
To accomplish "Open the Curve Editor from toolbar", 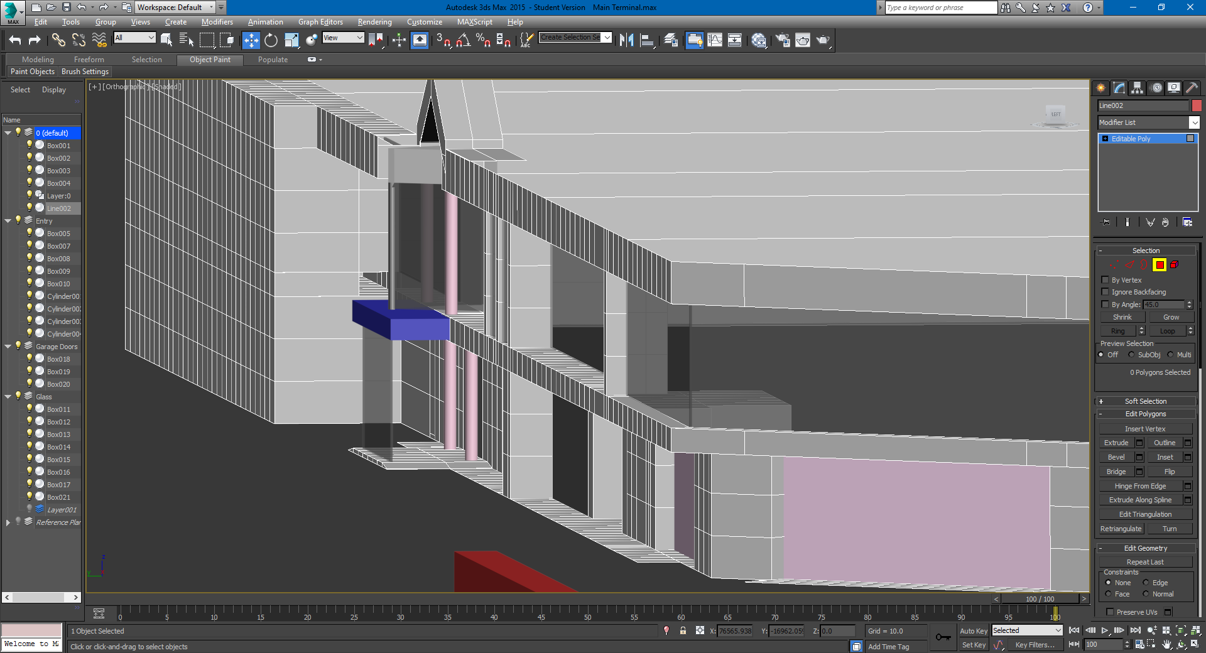I will point(715,40).
